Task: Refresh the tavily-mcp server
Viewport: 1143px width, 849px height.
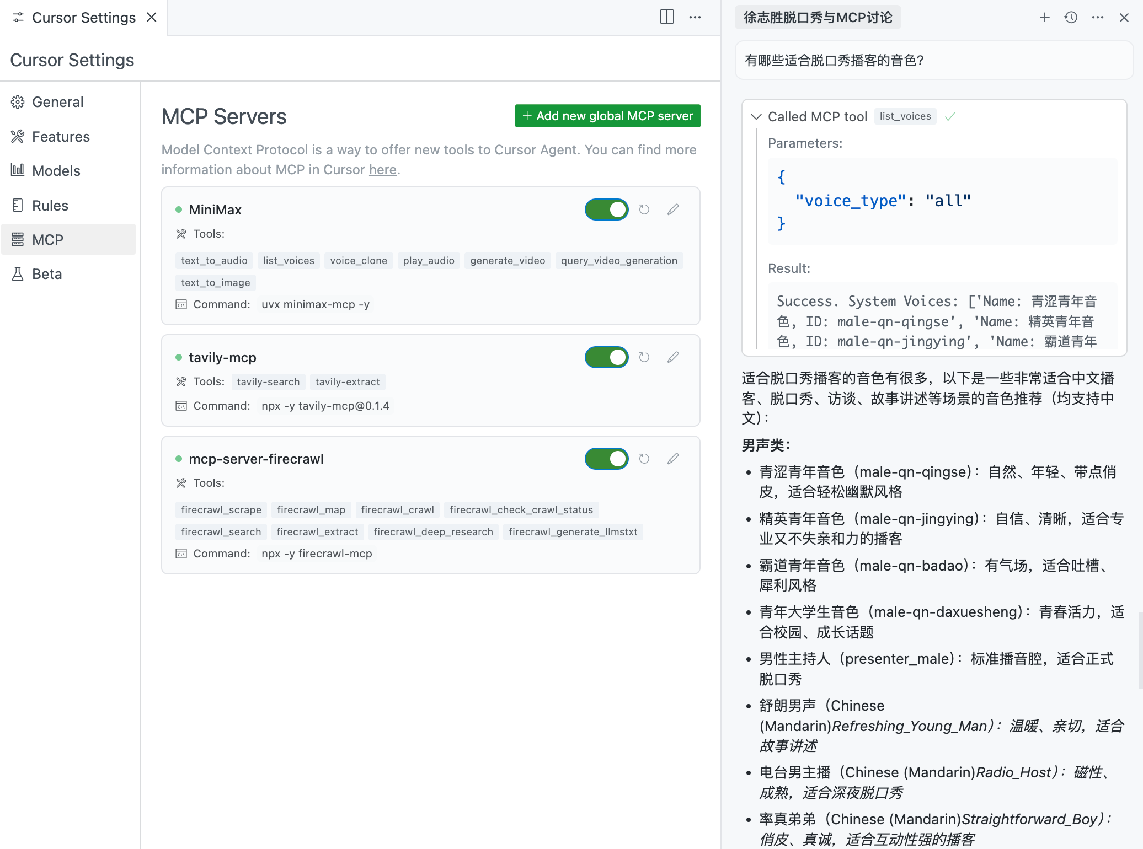Action: click(644, 357)
